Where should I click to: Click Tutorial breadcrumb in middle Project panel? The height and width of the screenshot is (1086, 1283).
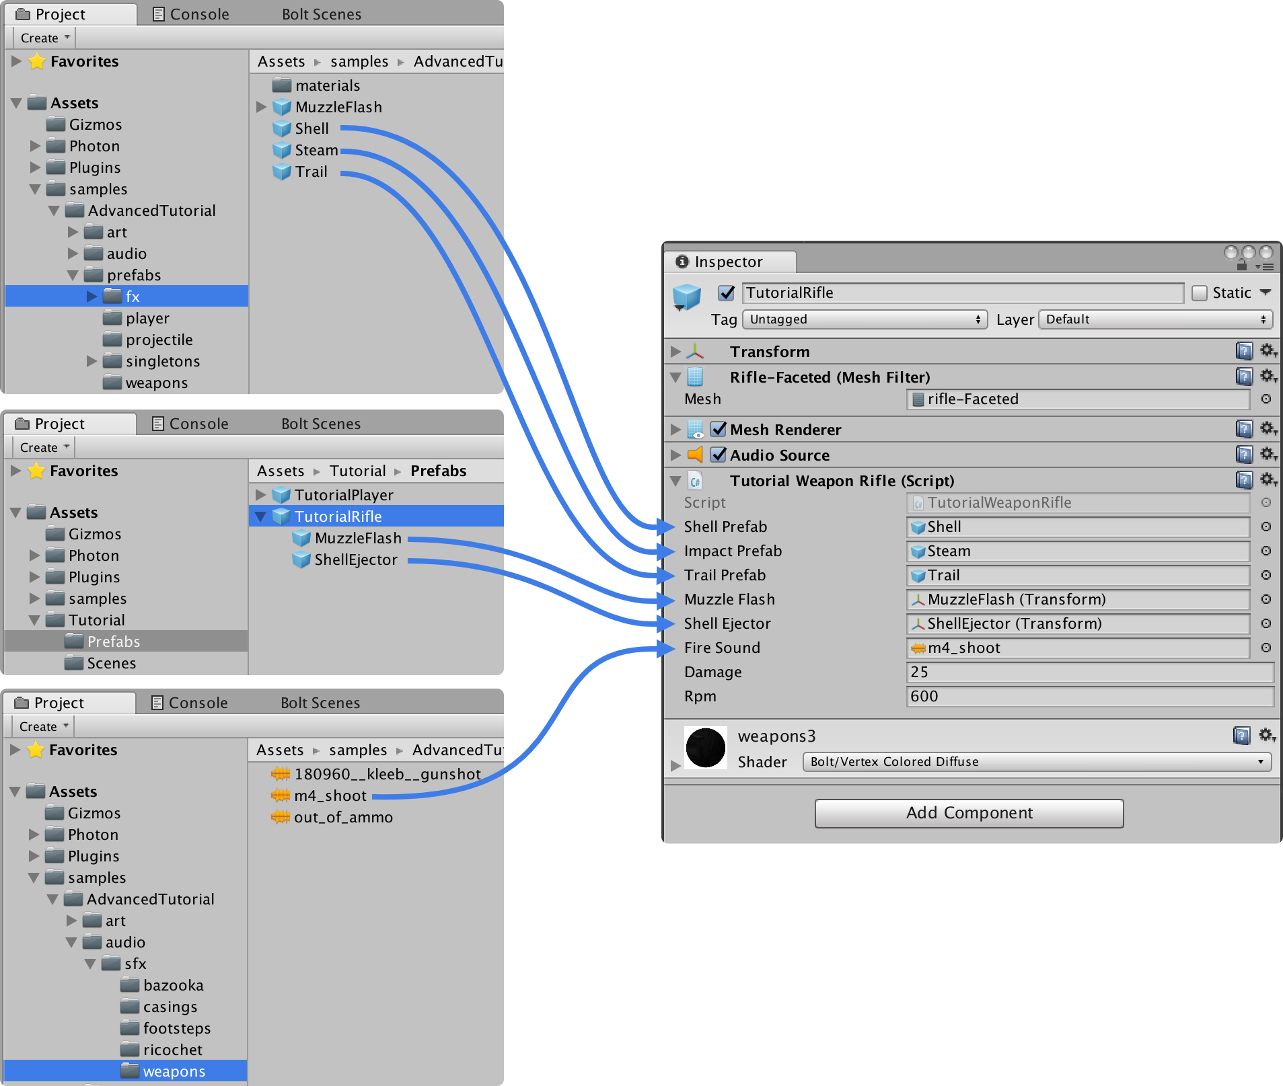tap(358, 471)
